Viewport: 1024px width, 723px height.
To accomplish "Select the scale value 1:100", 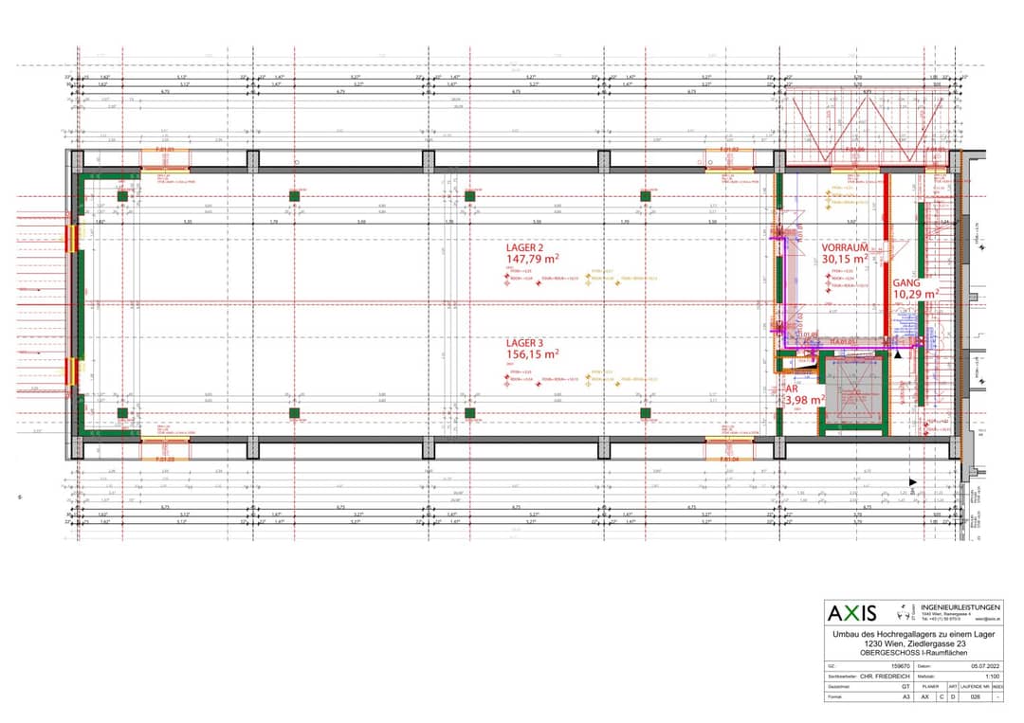I will click(992, 677).
